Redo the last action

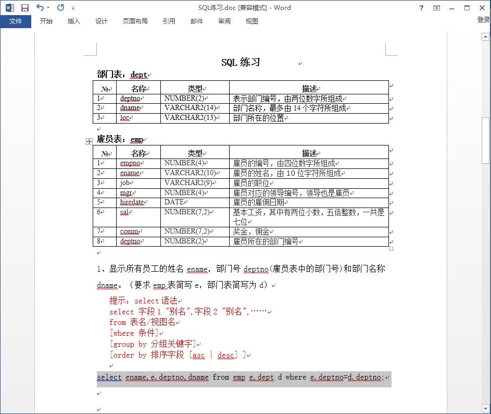[x=60, y=7]
